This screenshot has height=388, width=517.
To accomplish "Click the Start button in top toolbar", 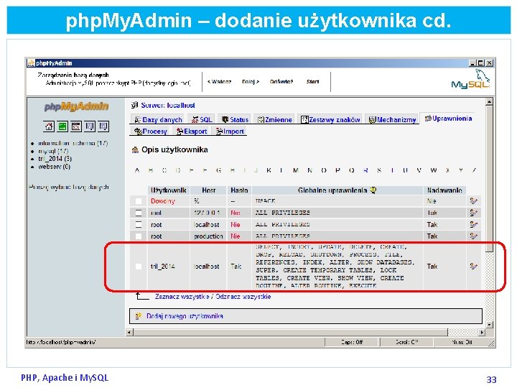I will (312, 81).
